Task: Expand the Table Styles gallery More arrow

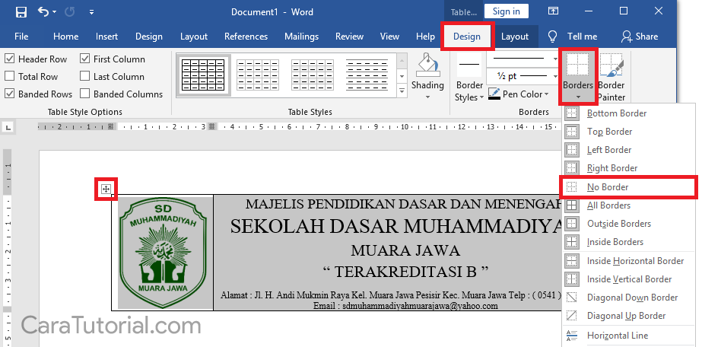Action: 402,91
